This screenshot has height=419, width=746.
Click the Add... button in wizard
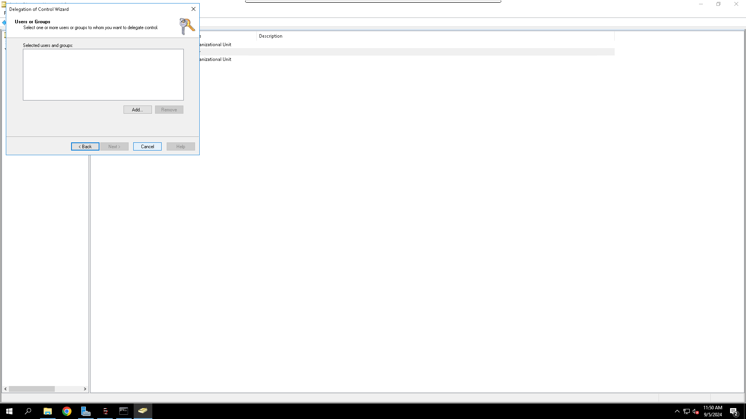click(x=138, y=110)
